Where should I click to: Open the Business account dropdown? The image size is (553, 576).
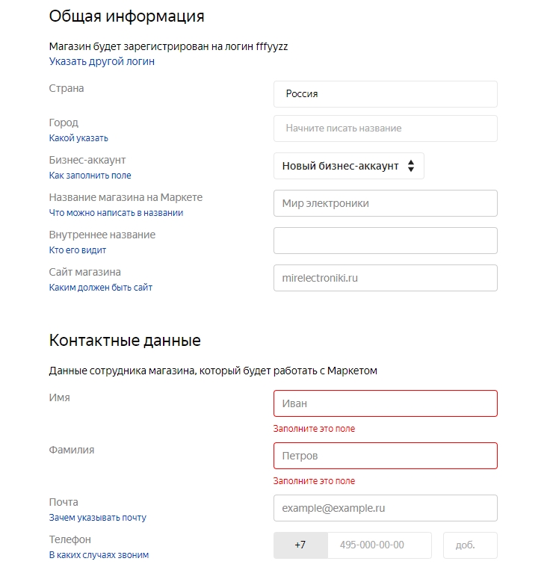click(x=349, y=166)
